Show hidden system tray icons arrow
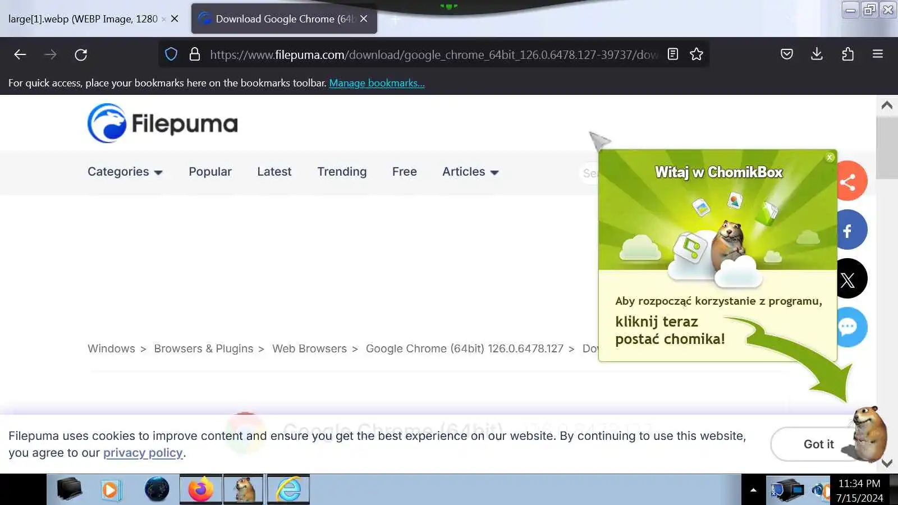This screenshot has width=898, height=505. tap(753, 490)
